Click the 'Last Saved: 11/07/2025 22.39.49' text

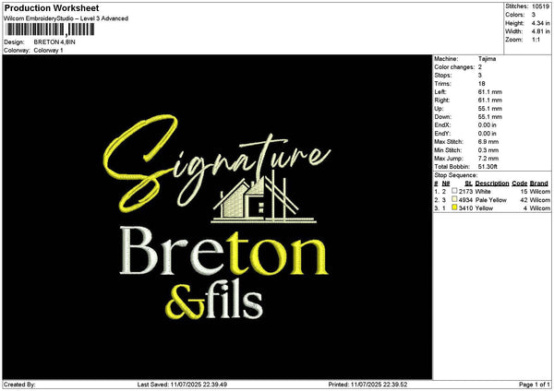click(x=182, y=385)
